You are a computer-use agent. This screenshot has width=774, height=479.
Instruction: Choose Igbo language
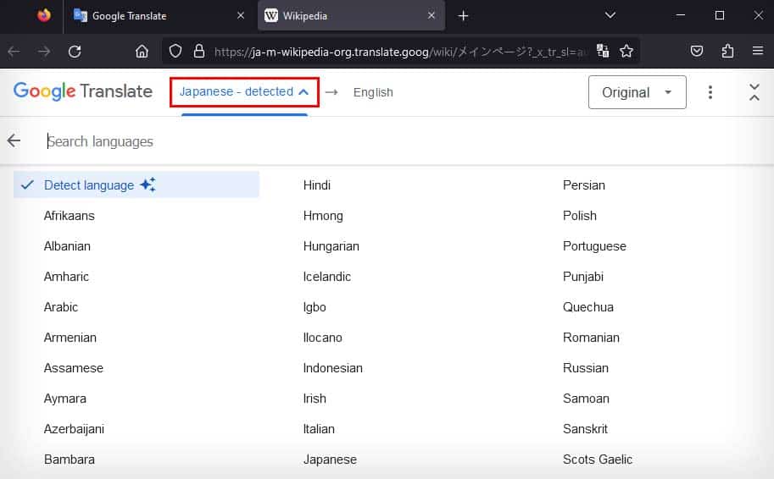(315, 307)
